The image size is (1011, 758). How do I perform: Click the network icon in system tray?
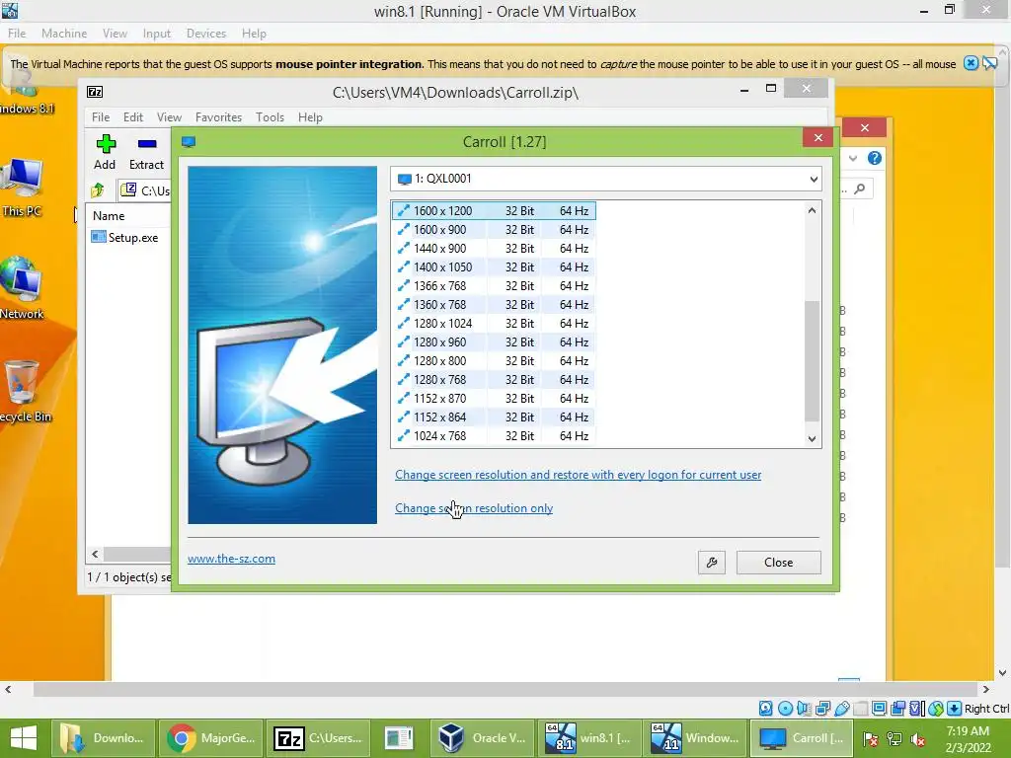(894, 739)
